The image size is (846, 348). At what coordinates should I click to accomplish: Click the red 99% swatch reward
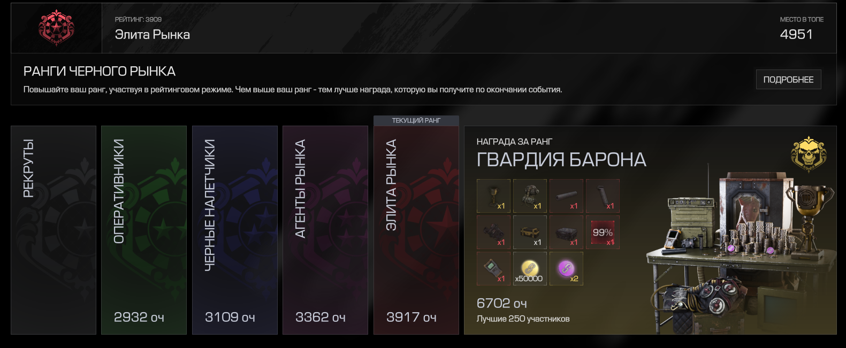[603, 233]
